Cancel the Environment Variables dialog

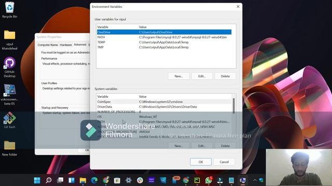point(224,162)
